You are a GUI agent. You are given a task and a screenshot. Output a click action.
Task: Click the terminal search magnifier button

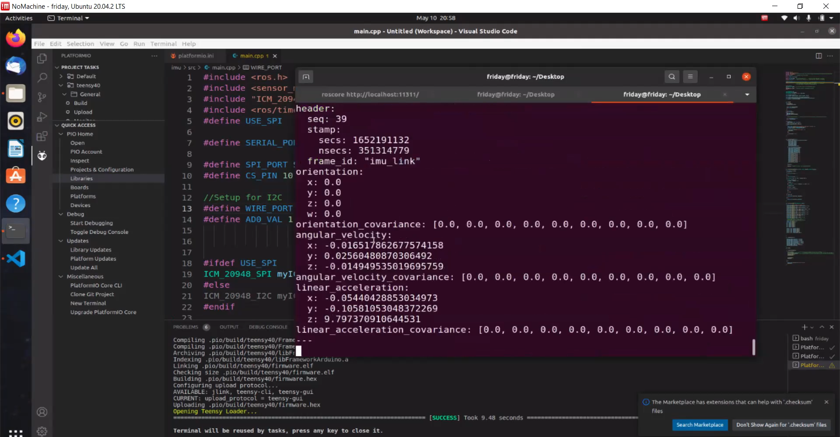pos(672,77)
